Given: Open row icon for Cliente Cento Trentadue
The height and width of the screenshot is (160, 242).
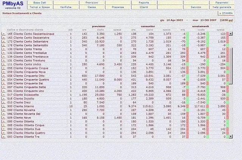Looking at the screenshot, I should [3, 53].
